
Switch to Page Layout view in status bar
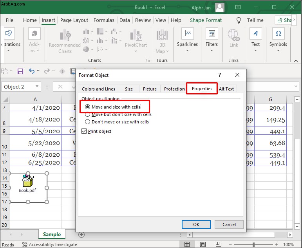(203, 244)
